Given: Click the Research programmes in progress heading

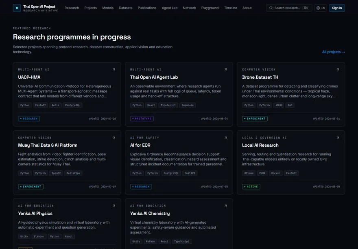Looking at the screenshot, I should pos(72,37).
